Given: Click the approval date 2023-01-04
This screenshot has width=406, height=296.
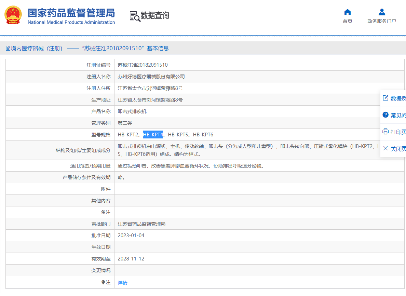Looking at the screenshot, I should pyautogui.click(x=131, y=236).
